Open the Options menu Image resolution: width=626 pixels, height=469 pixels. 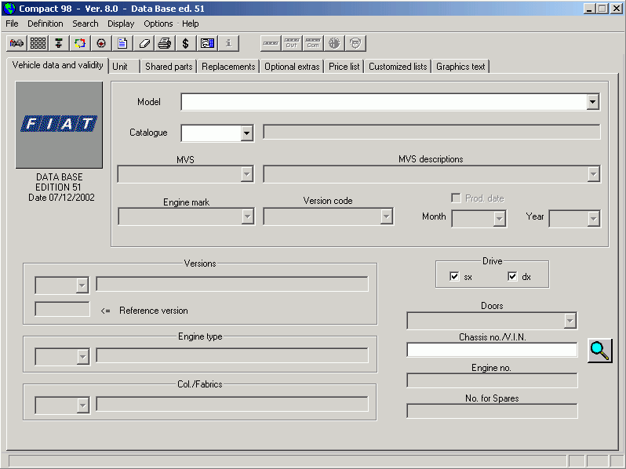click(158, 24)
